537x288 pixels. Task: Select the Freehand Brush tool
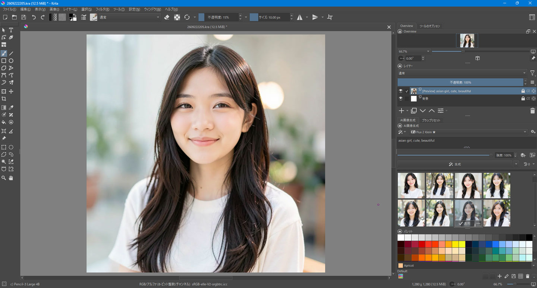pos(4,54)
